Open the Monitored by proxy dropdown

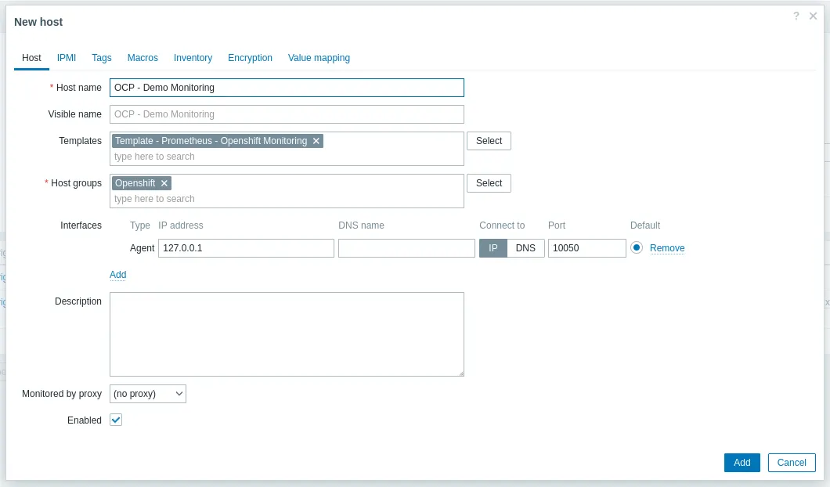(147, 393)
